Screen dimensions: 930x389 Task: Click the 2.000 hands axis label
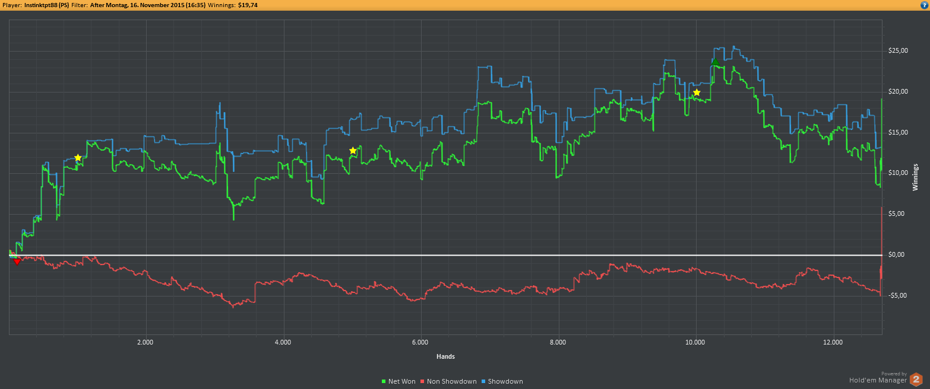coord(145,342)
